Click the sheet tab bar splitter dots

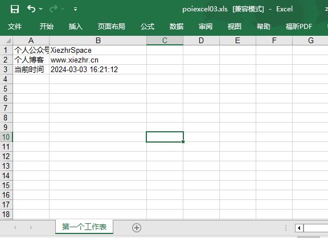[286, 228]
